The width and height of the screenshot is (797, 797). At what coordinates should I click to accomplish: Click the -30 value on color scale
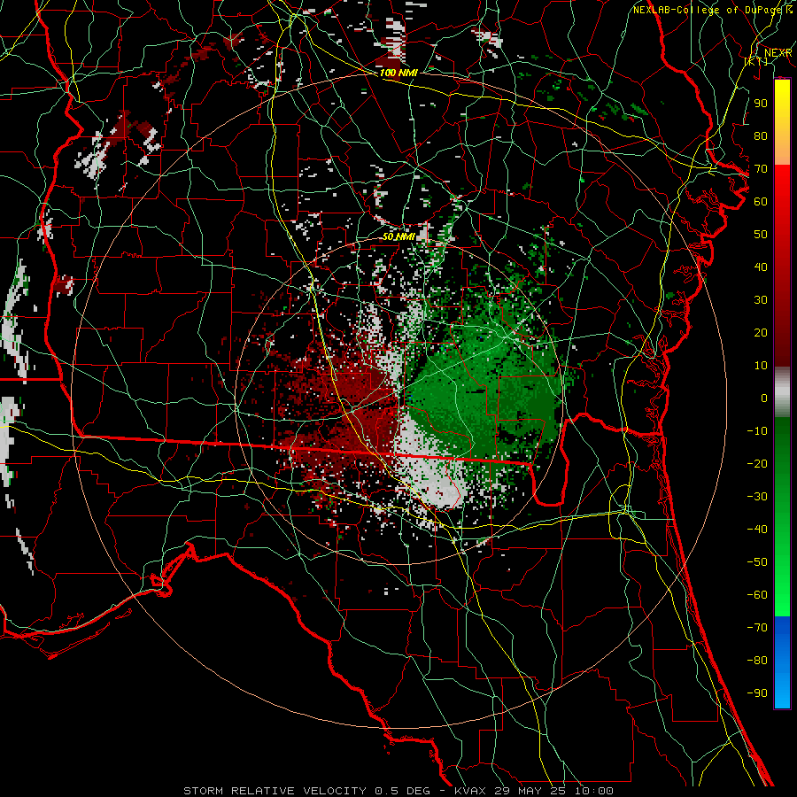pos(757,497)
